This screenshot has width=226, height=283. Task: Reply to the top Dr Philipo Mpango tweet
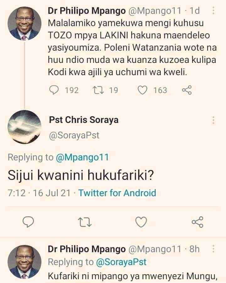pos(54,90)
